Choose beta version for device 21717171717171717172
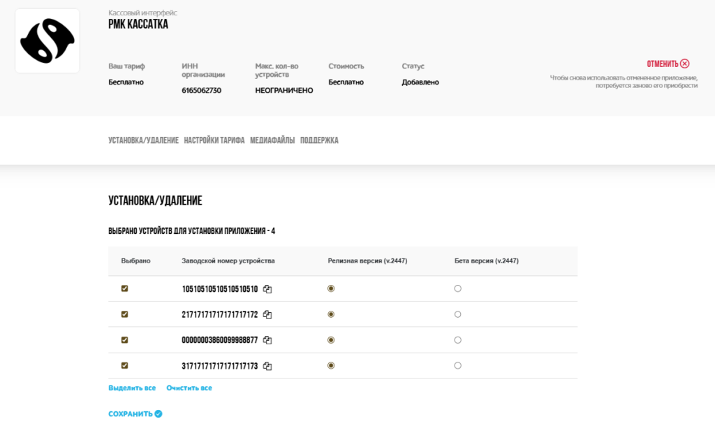 tap(458, 314)
